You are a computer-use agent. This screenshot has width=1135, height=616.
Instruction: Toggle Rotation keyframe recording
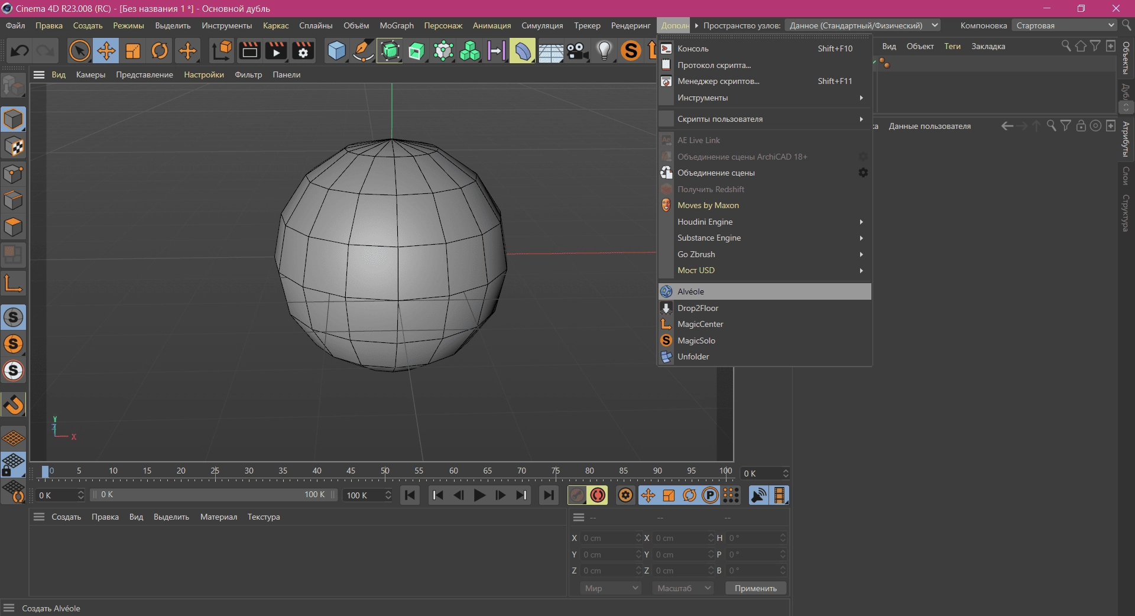point(689,495)
